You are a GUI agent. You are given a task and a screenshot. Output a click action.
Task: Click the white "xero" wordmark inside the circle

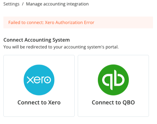(39, 80)
